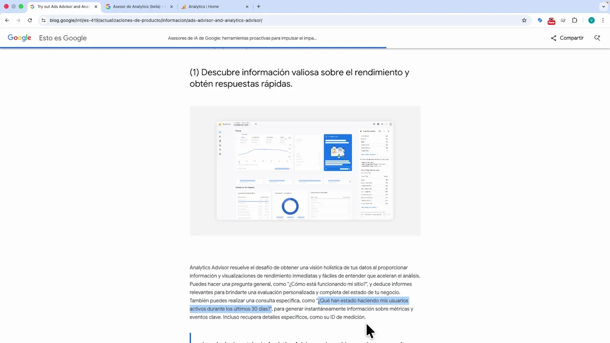Open the gray notepad extension icon

563,20
